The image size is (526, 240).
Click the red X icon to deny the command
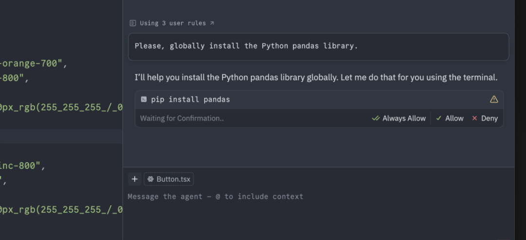[474, 118]
